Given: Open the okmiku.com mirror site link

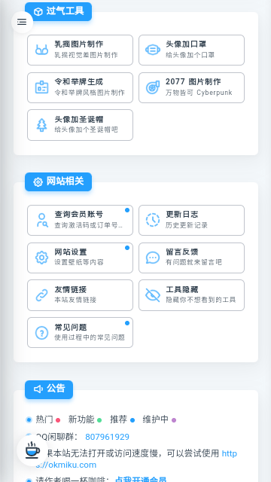Looking at the screenshot, I should 136,459.
